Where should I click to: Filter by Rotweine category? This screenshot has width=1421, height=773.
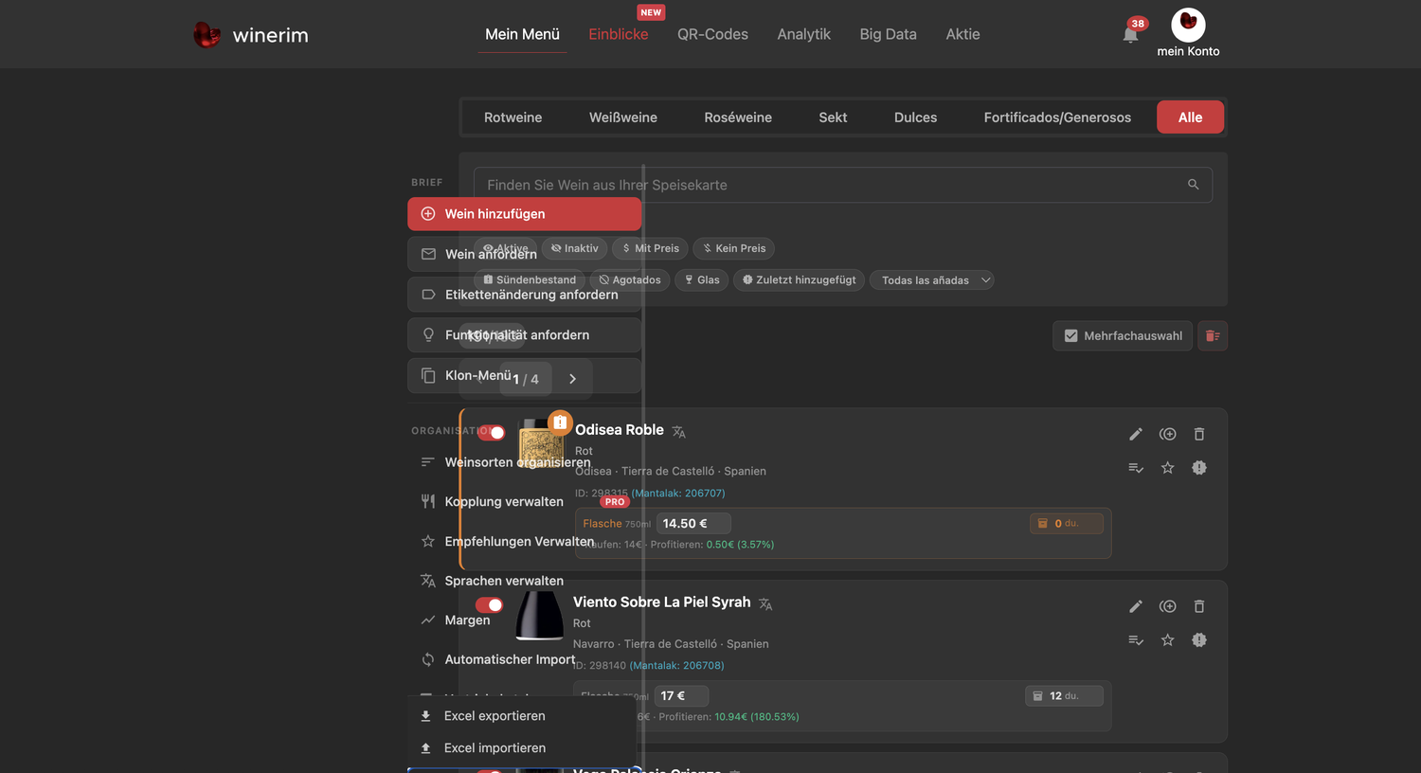(513, 117)
